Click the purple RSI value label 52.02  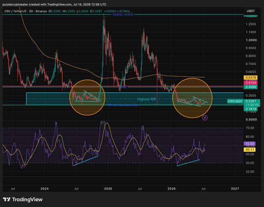tap(250, 144)
